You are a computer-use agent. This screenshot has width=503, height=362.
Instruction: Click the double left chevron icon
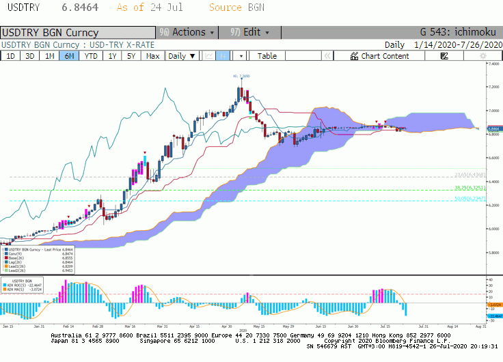coord(327,56)
